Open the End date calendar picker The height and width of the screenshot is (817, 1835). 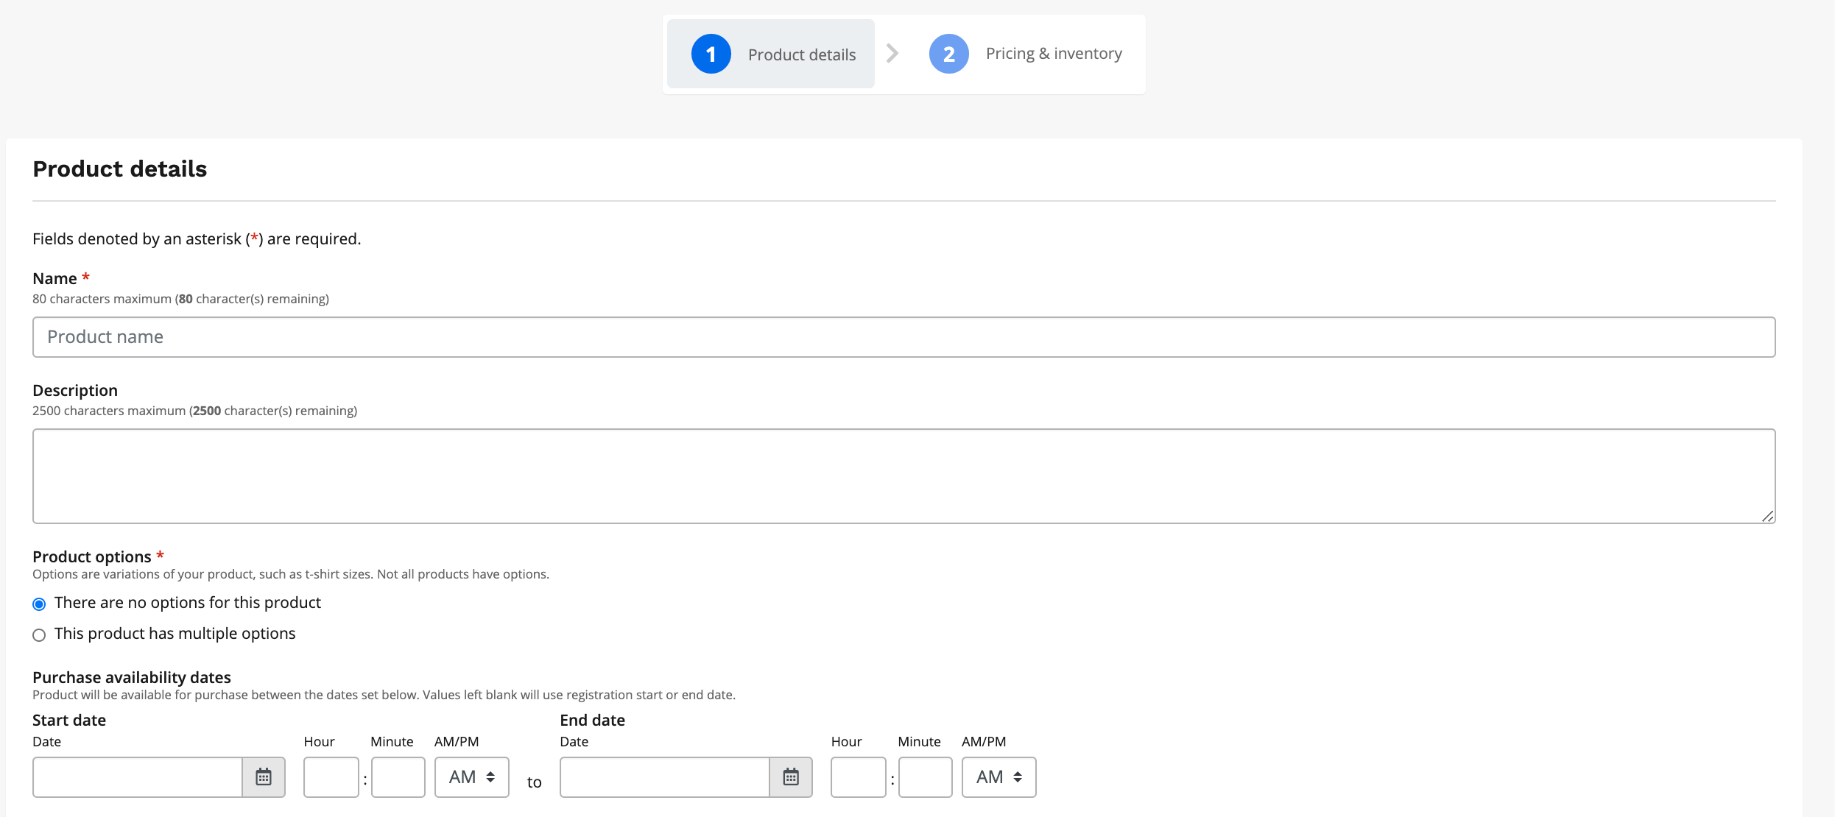[791, 777]
